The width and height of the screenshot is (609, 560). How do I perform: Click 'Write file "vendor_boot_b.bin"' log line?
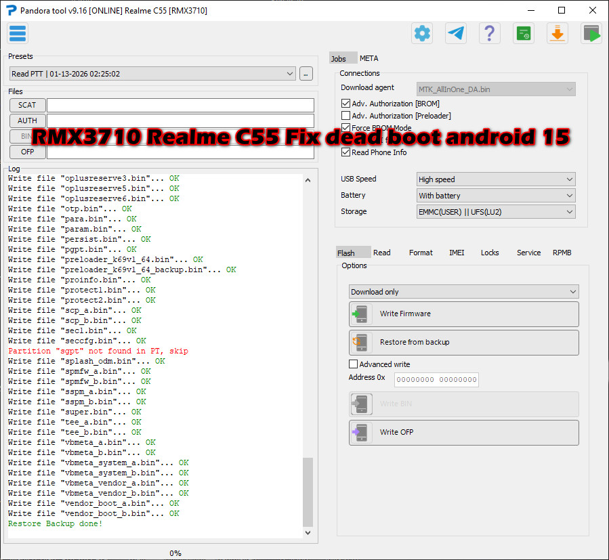[x=93, y=513]
